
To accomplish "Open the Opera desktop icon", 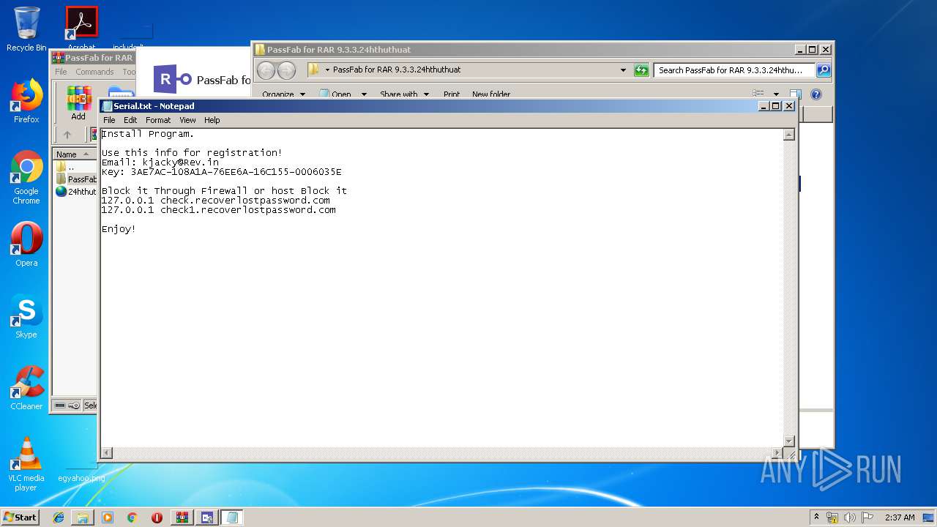I will pyautogui.click(x=26, y=244).
